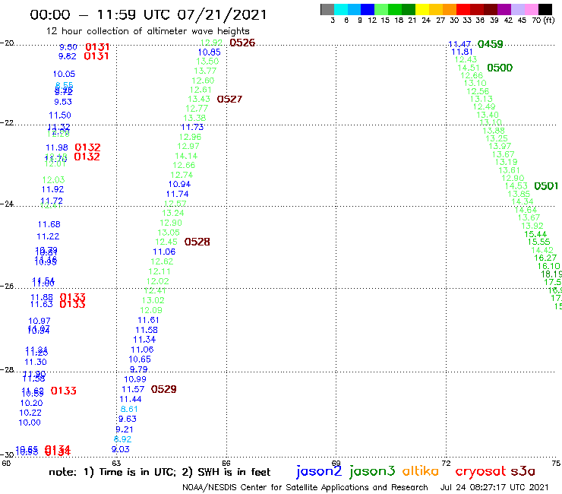Click the 66 longitude axis label
Image resolution: width=562 pixels, height=494 pixels.
pos(226,463)
